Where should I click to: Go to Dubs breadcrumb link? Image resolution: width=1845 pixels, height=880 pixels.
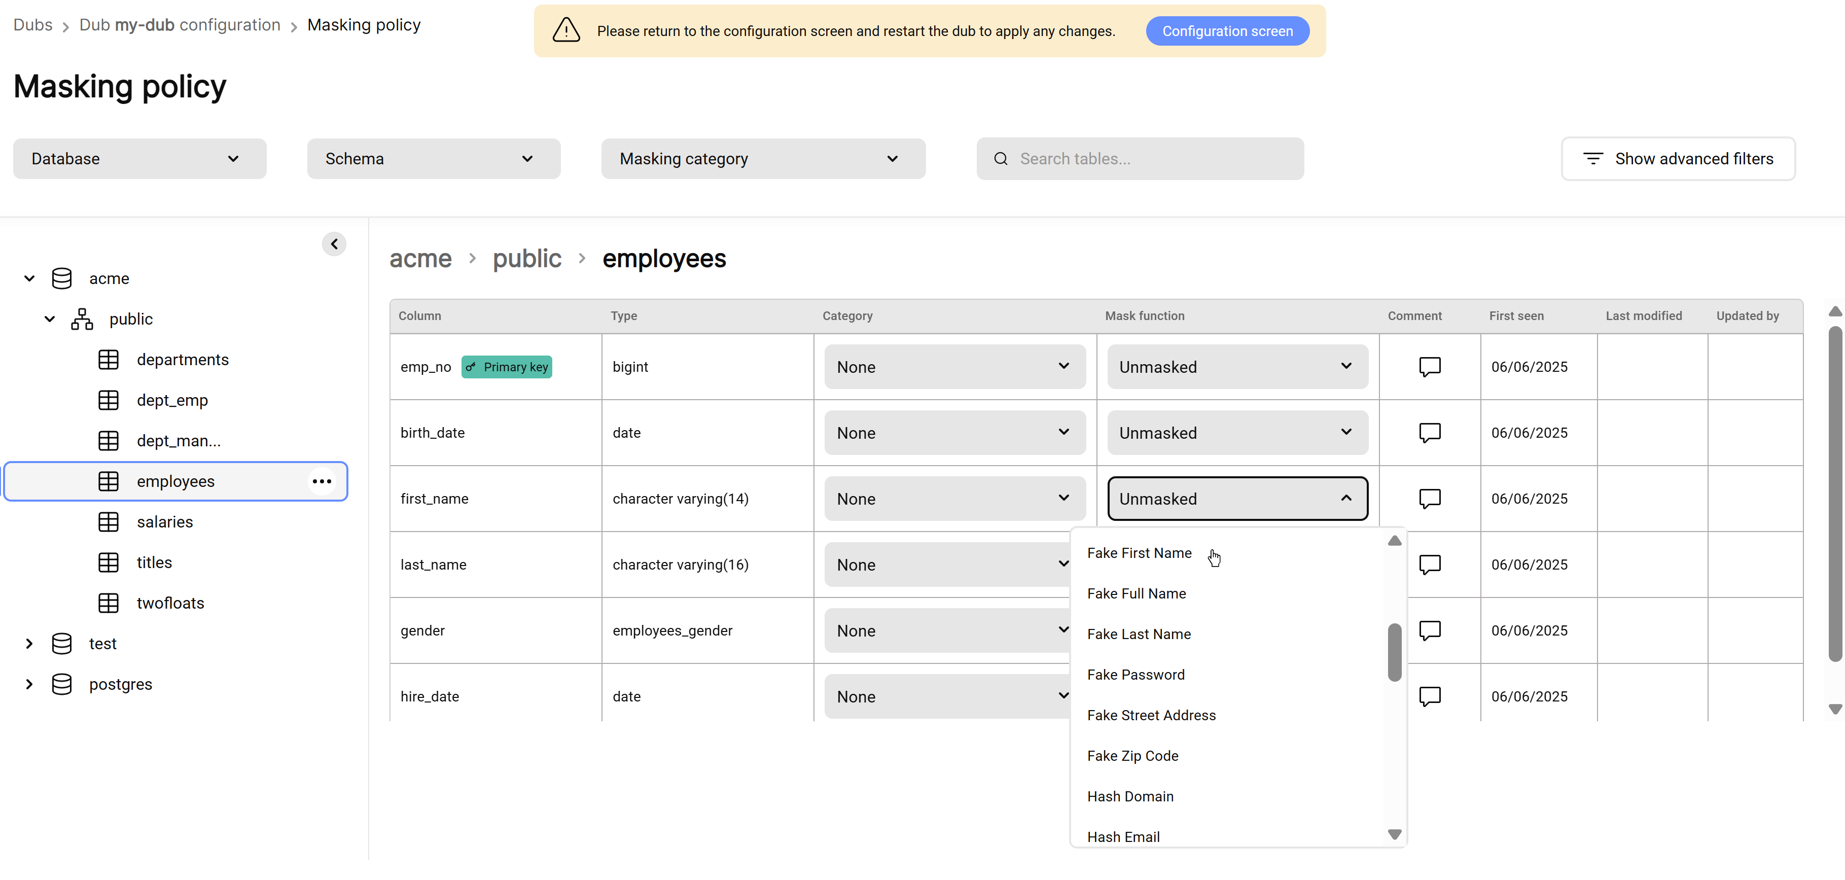click(x=33, y=25)
